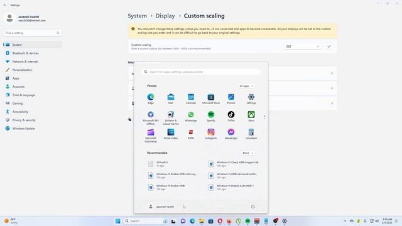The height and width of the screenshot is (226, 402).
Task: Go to Personalization settings
Action: (x=33, y=70)
